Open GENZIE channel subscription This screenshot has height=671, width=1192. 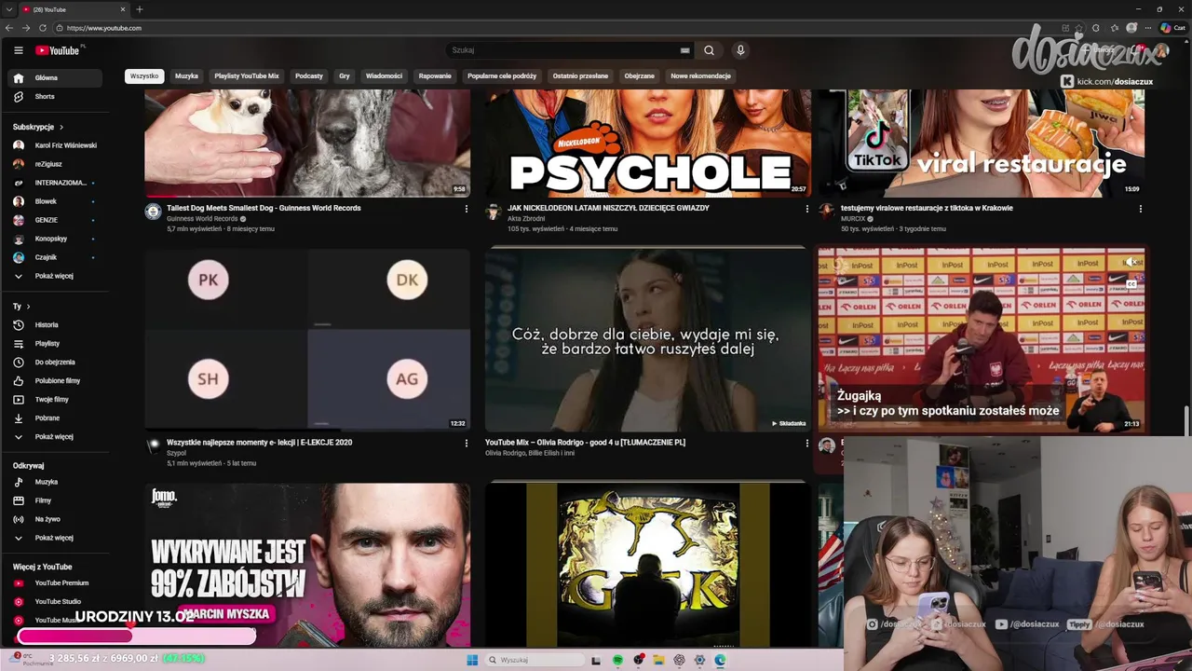pos(55,220)
